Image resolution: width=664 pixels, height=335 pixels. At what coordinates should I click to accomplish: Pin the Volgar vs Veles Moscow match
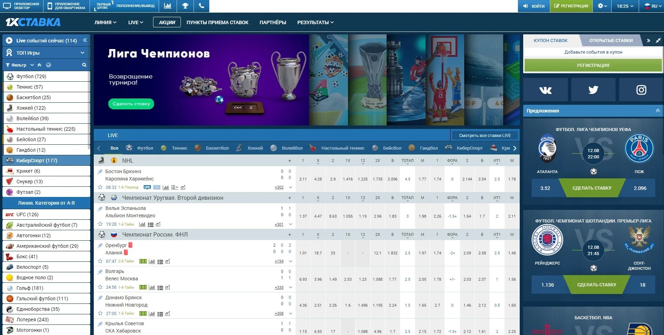pyautogui.click(x=100, y=271)
